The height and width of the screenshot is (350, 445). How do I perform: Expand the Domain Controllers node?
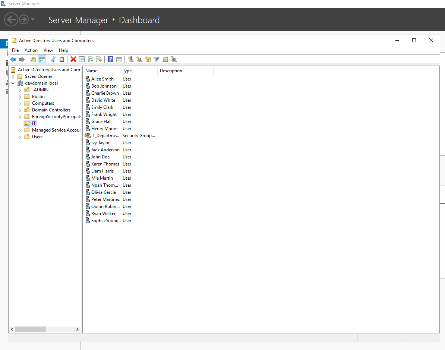[x=20, y=110]
